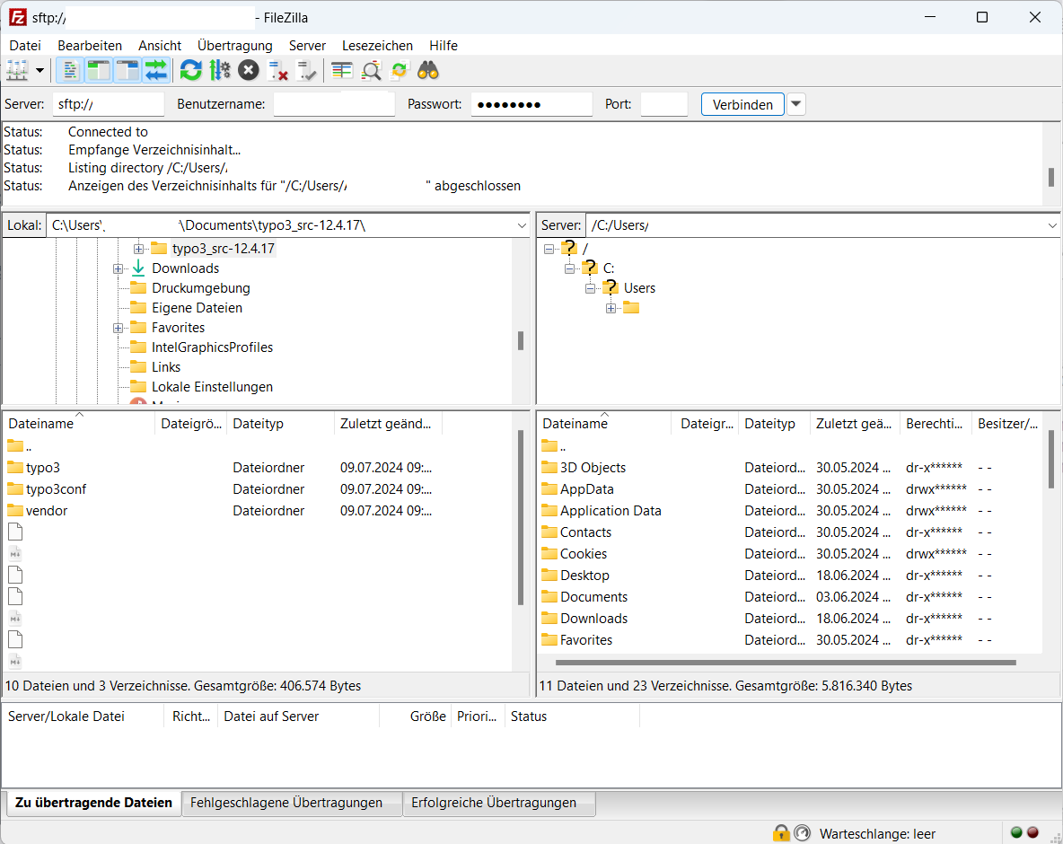The height and width of the screenshot is (844, 1063).
Task: Sort local list by Dateiname column
Action: pyautogui.click(x=79, y=424)
